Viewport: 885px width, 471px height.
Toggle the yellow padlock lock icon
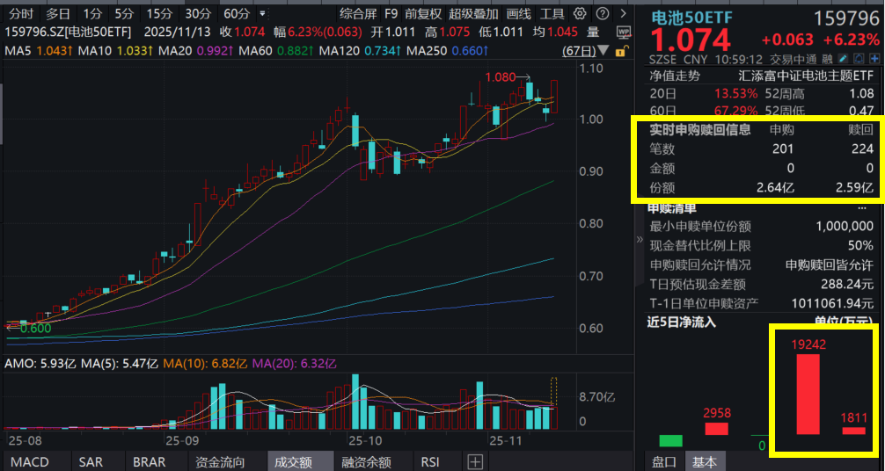[621, 51]
